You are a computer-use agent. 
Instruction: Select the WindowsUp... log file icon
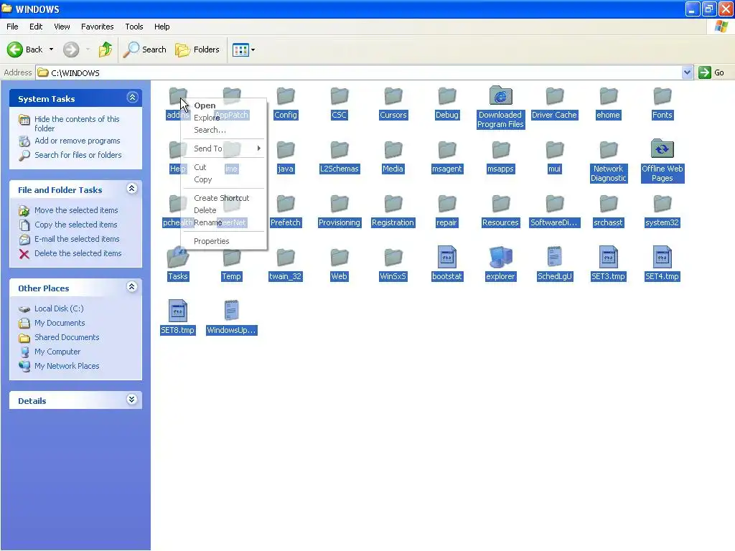click(232, 311)
